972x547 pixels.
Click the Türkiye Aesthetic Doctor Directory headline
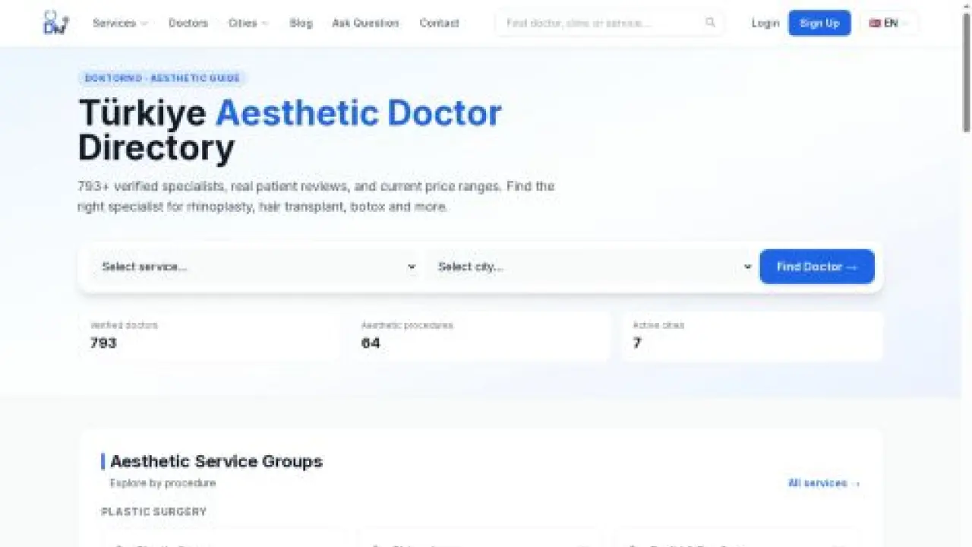point(290,131)
